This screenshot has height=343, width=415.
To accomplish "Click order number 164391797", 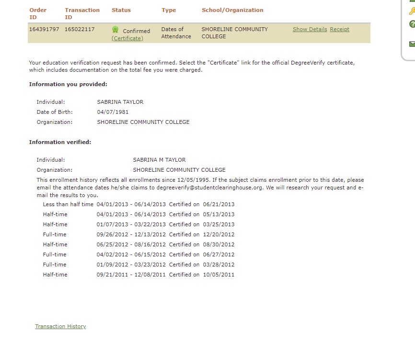I will 44,29.
